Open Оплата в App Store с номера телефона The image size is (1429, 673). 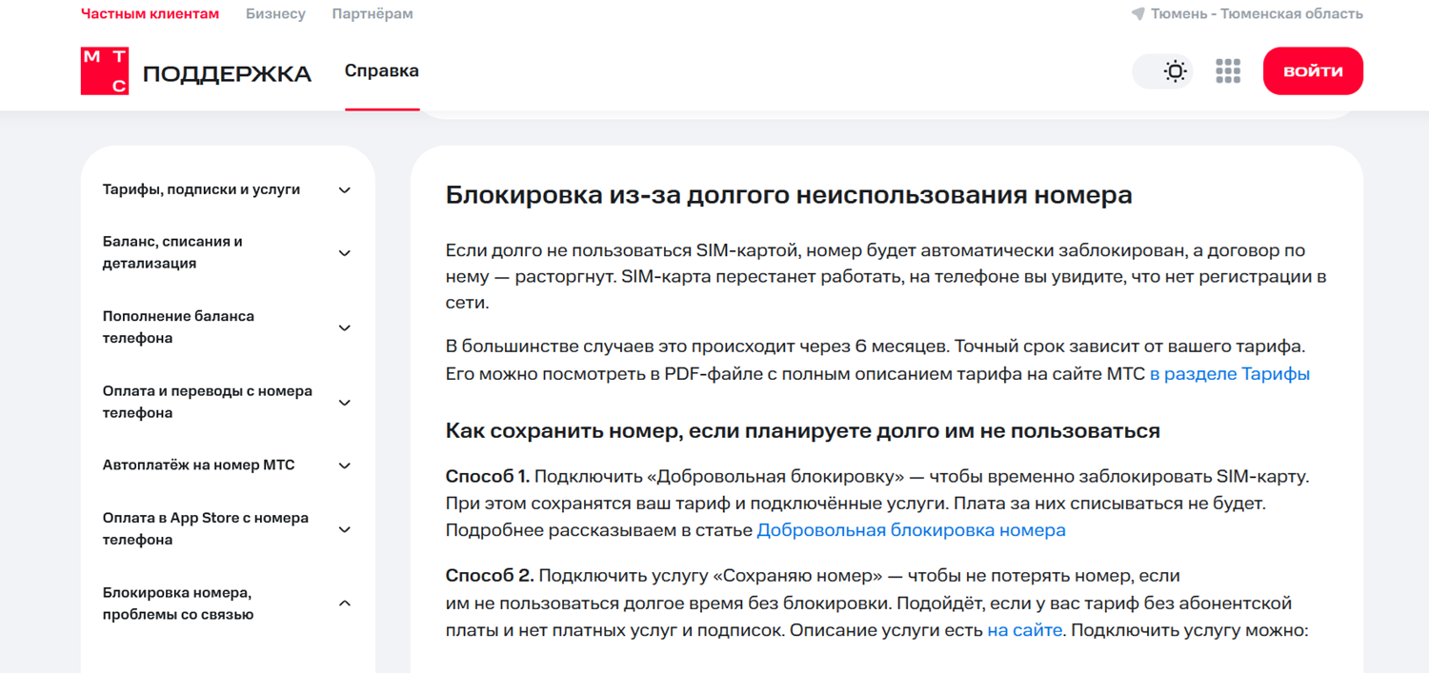(206, 528)
